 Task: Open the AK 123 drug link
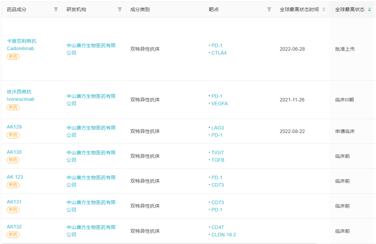pos(15,177)
